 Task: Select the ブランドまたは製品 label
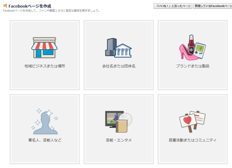tap(193, 66)
